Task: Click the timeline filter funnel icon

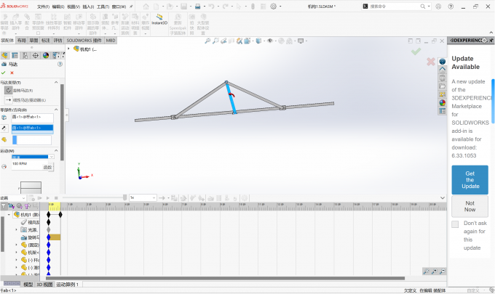Action: click(4, 206)
